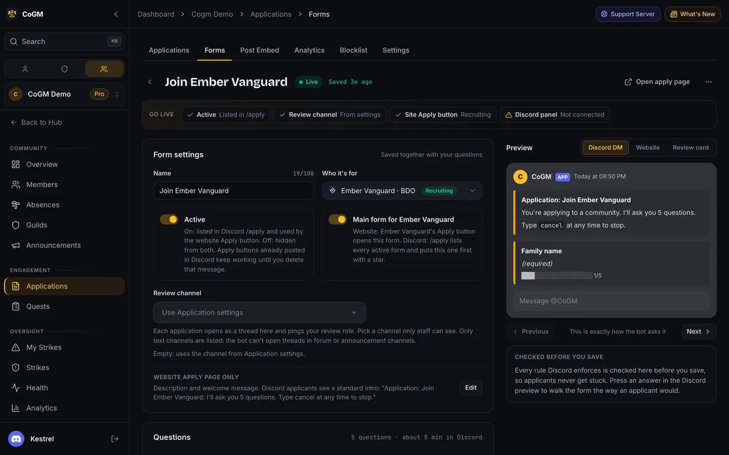Select the Website preview tab
The width and height of the screenshot is (729, 455).
[x=647, y=148]
